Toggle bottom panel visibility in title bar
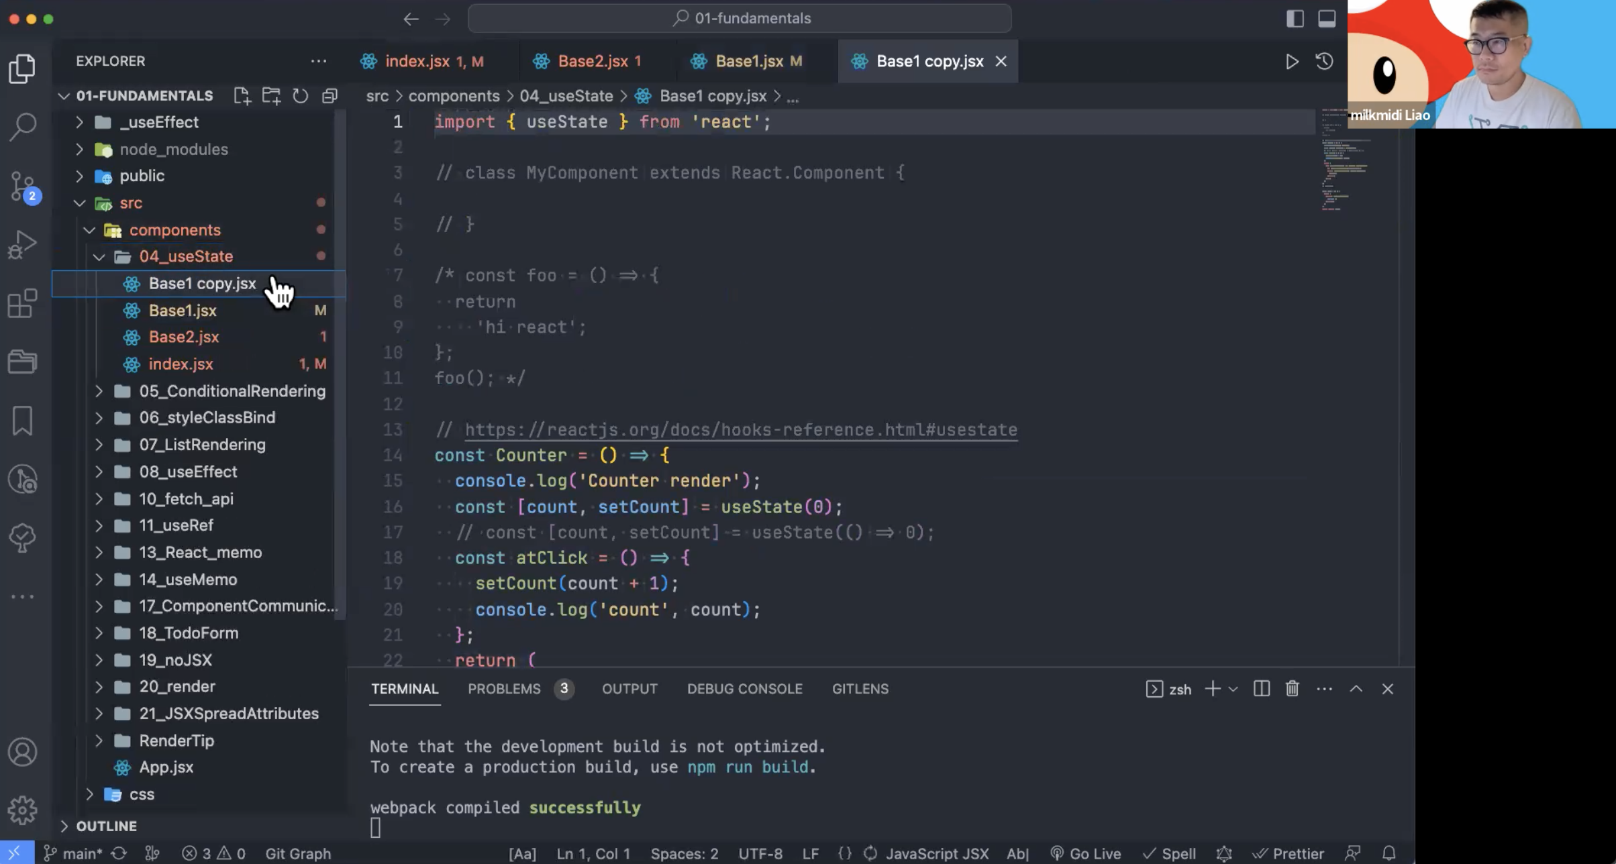 (x=1327, y=19)
